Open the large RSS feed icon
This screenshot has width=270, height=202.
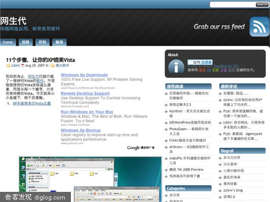pos(259,27)
